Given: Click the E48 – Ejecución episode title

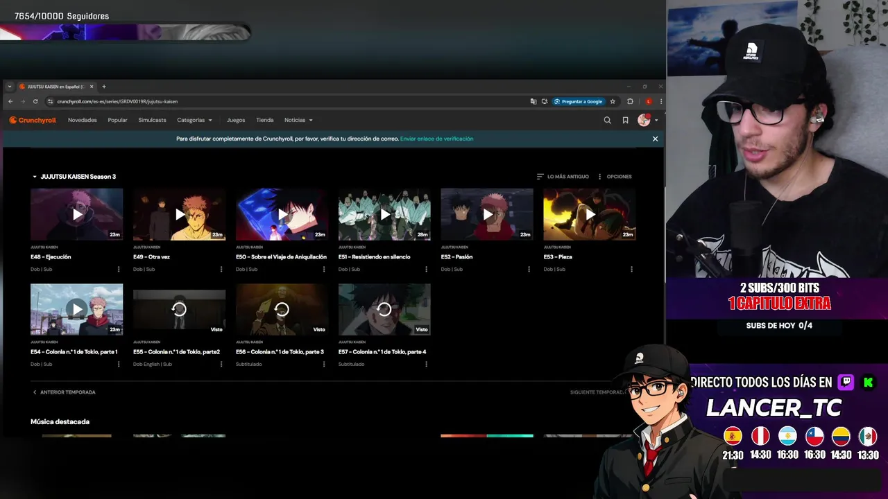Looking at the screenshot, I should tap(51, 257).
